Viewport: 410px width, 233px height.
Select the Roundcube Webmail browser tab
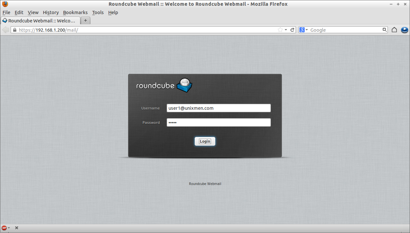(40, 20)
